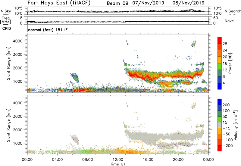
Task: Click the '-200' tick on Velocity color bar
Action: click(228, 146)
